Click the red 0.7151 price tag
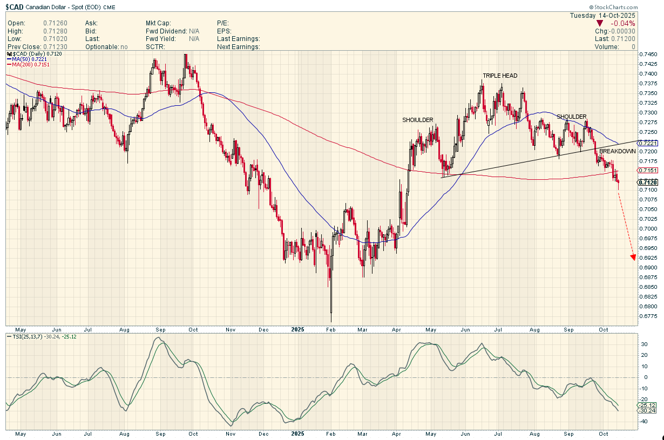 coord(647,171)
